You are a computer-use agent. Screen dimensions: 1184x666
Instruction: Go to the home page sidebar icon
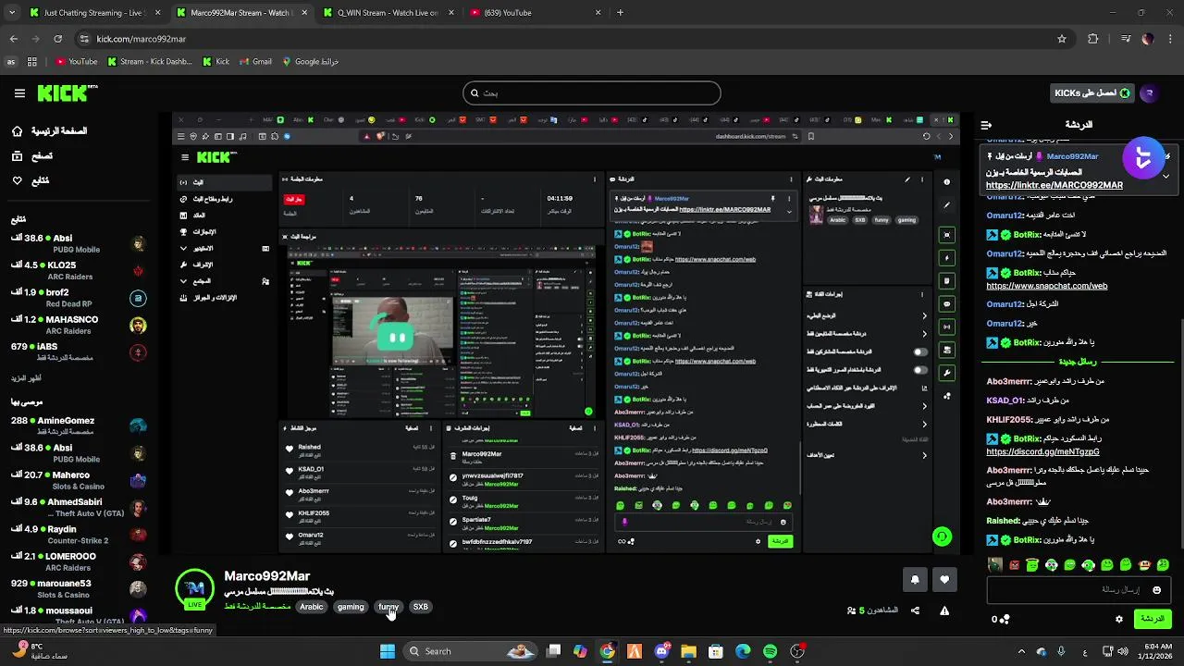[17, 131]
